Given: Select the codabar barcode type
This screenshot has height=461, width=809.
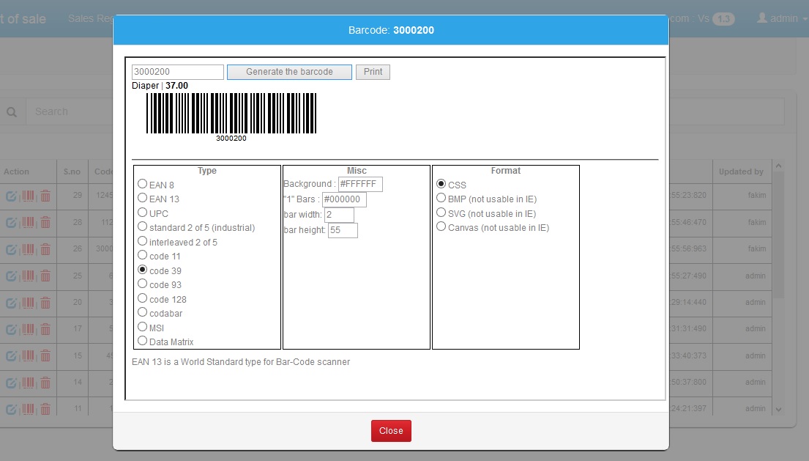Looking at the screenshot, I should coord(143,312).
